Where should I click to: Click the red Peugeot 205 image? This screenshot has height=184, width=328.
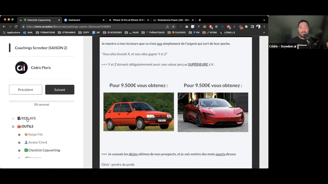point(138,112)
